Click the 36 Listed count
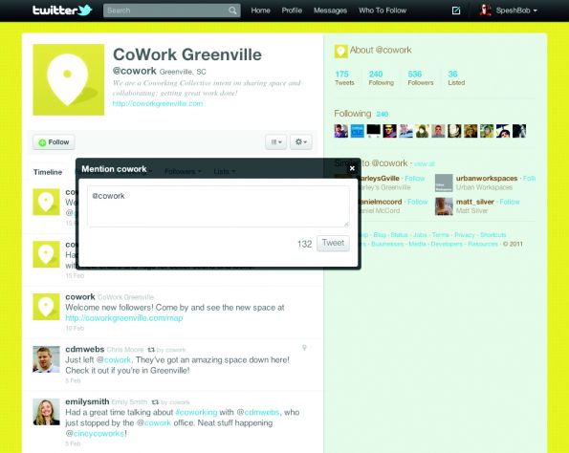This screenshot has height=453, width=569. point(456,78)
